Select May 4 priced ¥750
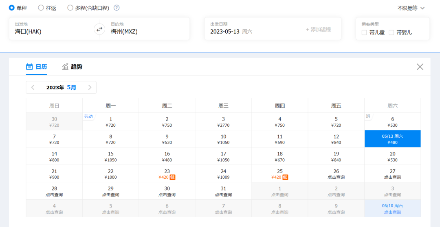Image resolution: width=440 pixels, height=227 pixels. coord(280,121)
